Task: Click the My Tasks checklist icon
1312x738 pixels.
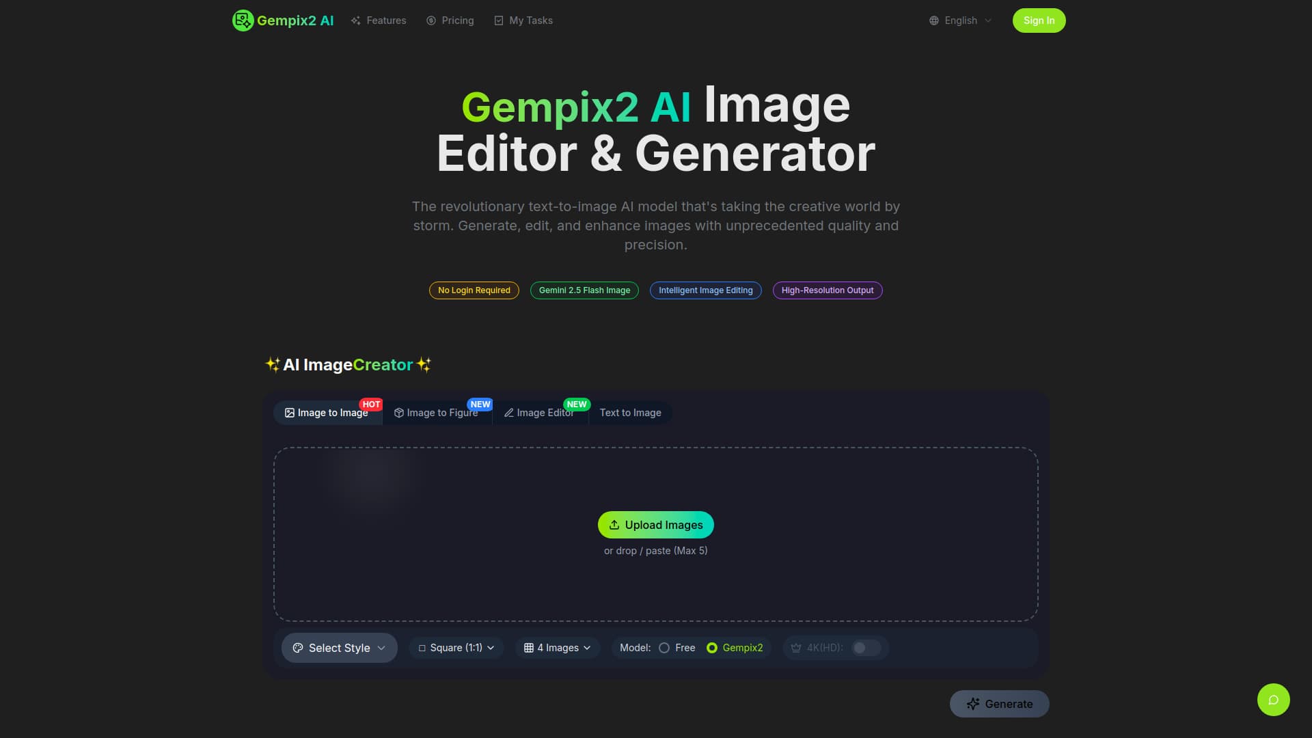Action: point(499,20)
